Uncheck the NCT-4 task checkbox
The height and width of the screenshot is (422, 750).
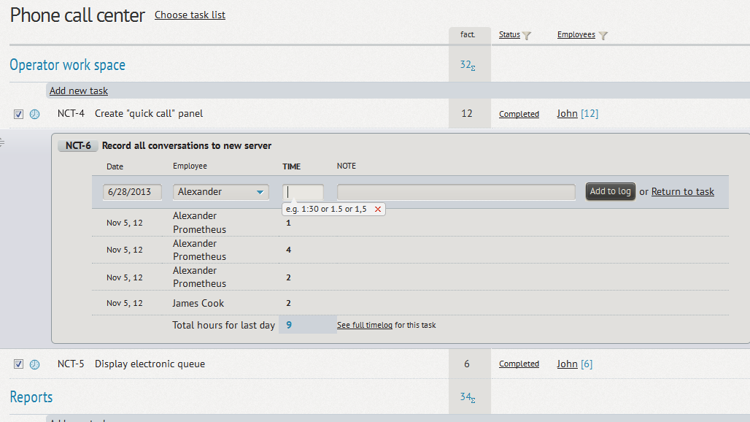(19, 114)
